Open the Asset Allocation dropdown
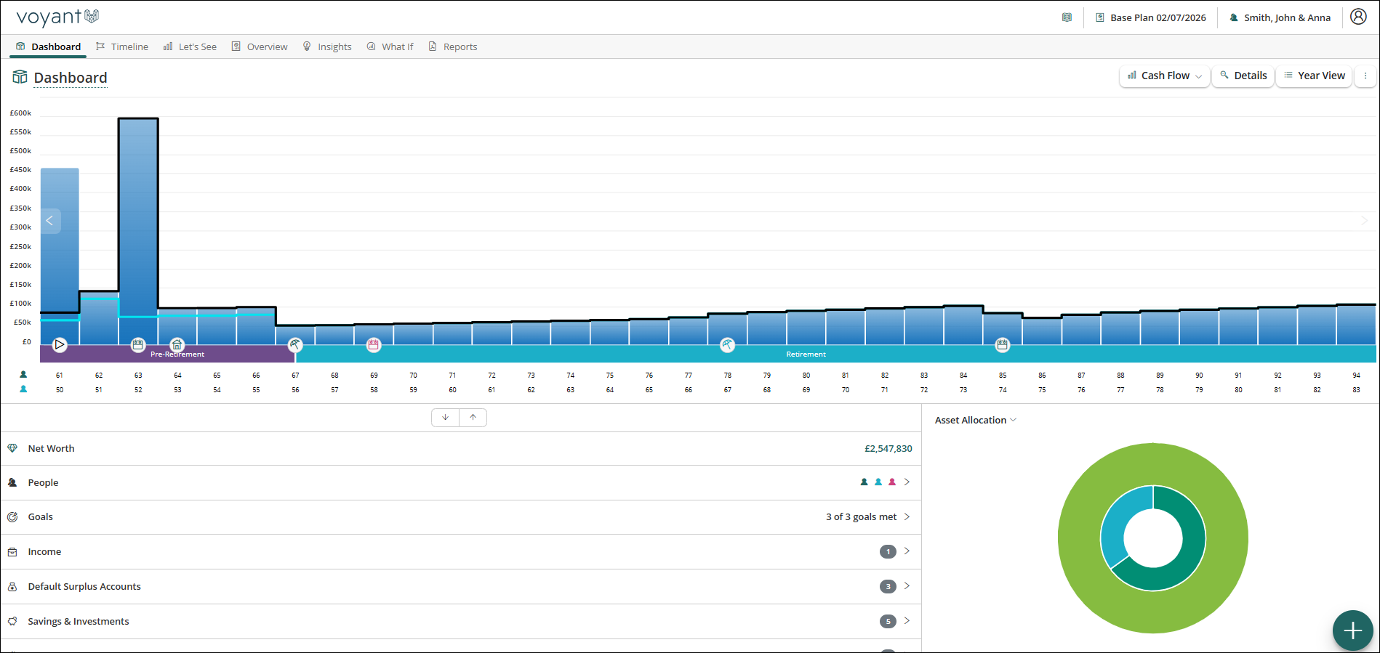The image size is (1380, 653). [975, 420]
